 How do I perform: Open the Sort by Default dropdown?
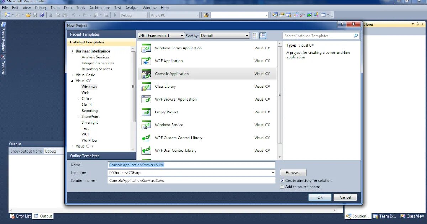point(225,36)
